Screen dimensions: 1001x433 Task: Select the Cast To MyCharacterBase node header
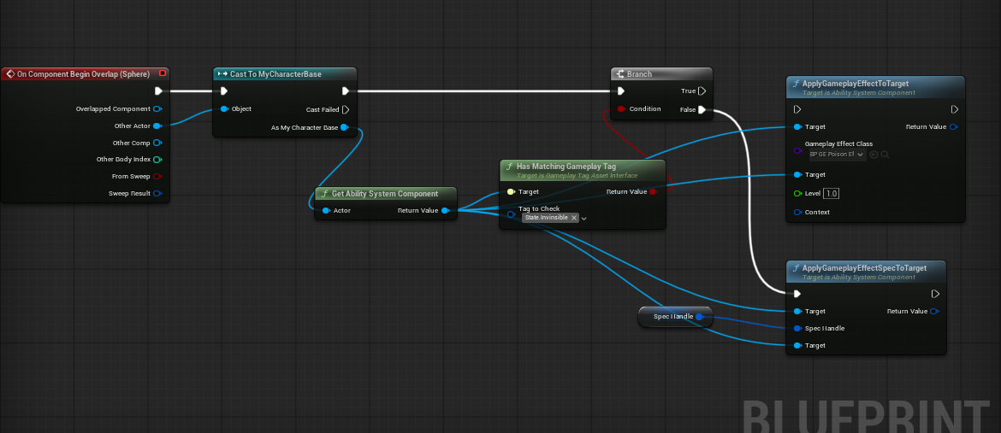(285, 74)
